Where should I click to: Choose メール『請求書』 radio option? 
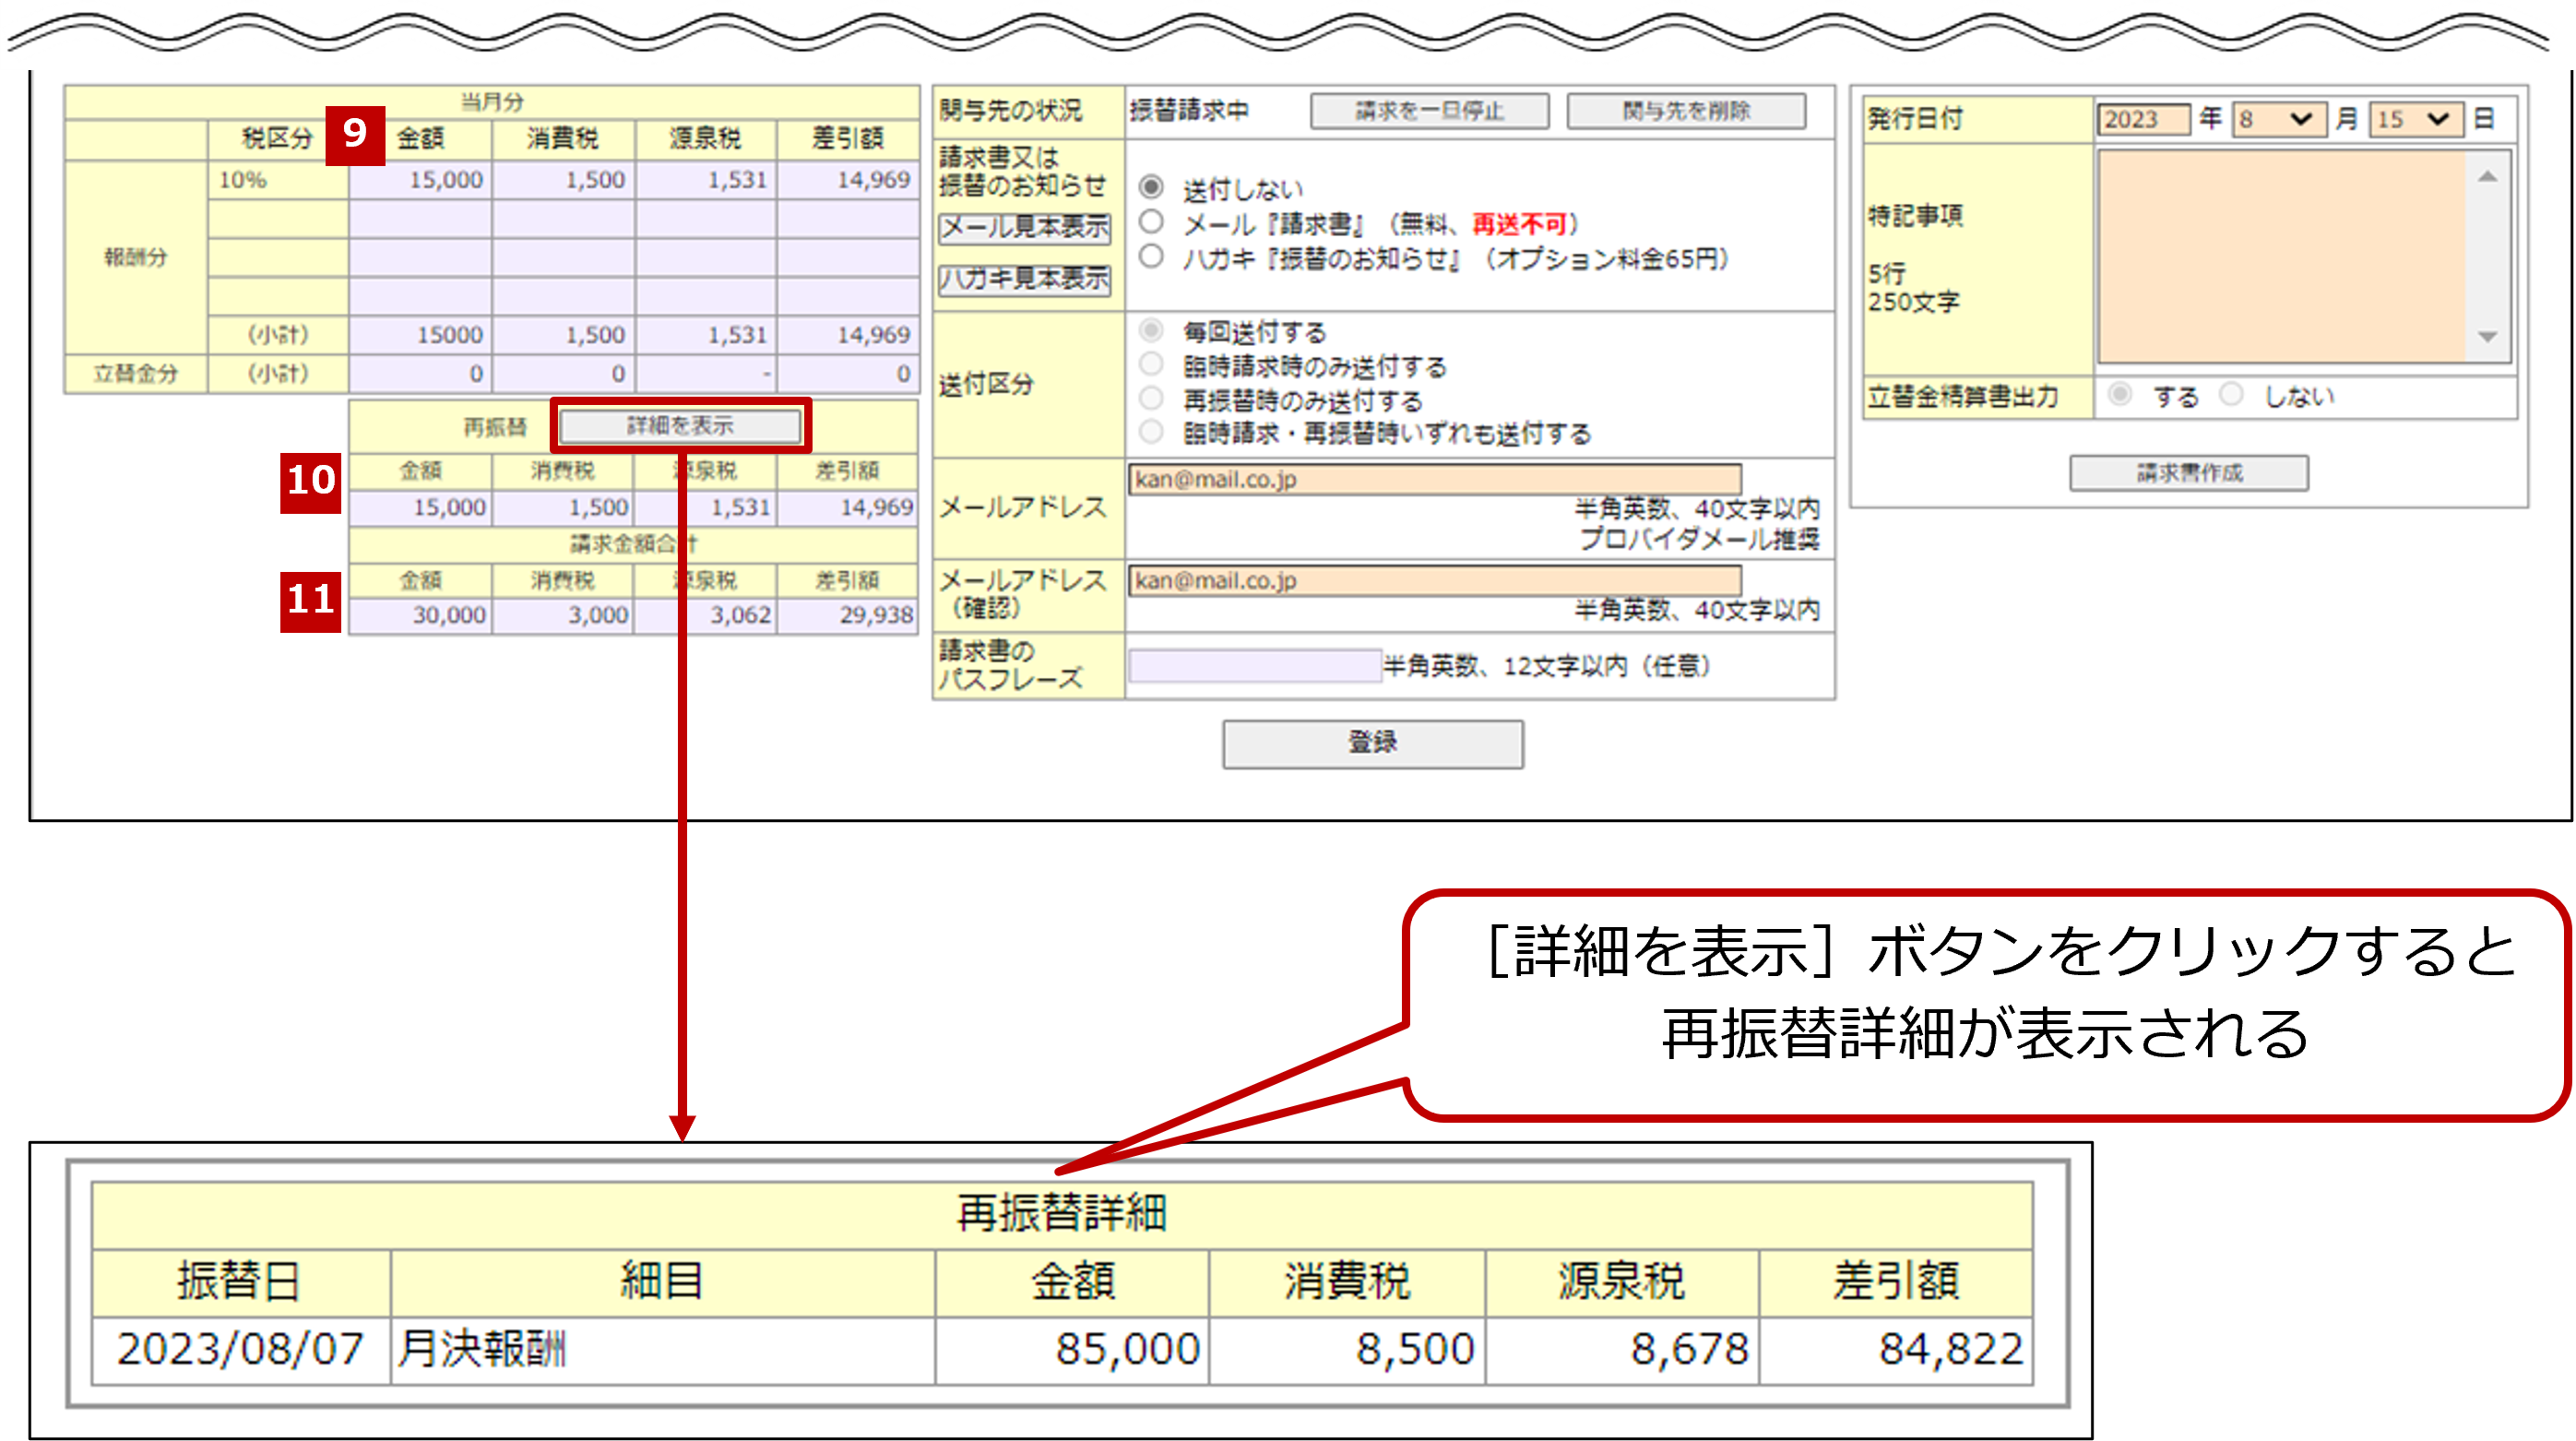tap(1151, 222)
